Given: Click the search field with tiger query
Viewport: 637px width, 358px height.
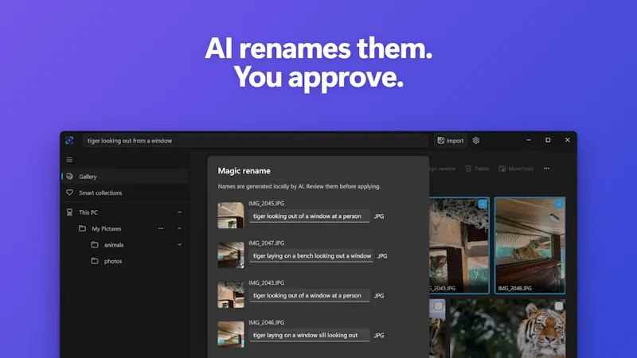Looking at the screenshot, I should [255, 141].
